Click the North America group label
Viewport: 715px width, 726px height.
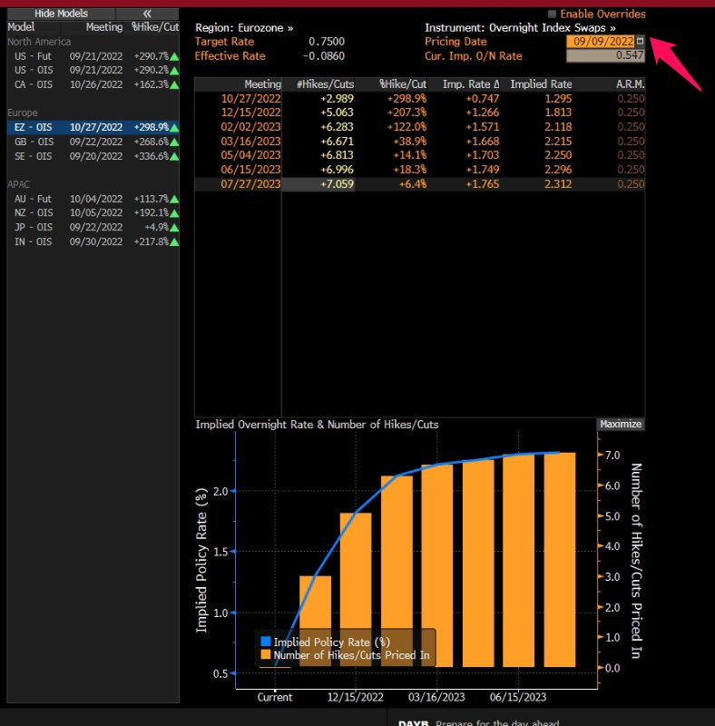pos(39,42)
